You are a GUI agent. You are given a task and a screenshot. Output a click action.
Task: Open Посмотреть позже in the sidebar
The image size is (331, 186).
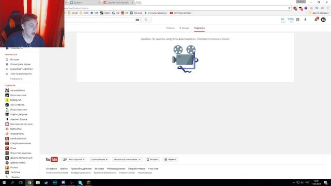20,64
